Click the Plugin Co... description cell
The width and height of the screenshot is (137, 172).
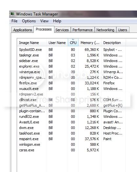tap(112, 111)
